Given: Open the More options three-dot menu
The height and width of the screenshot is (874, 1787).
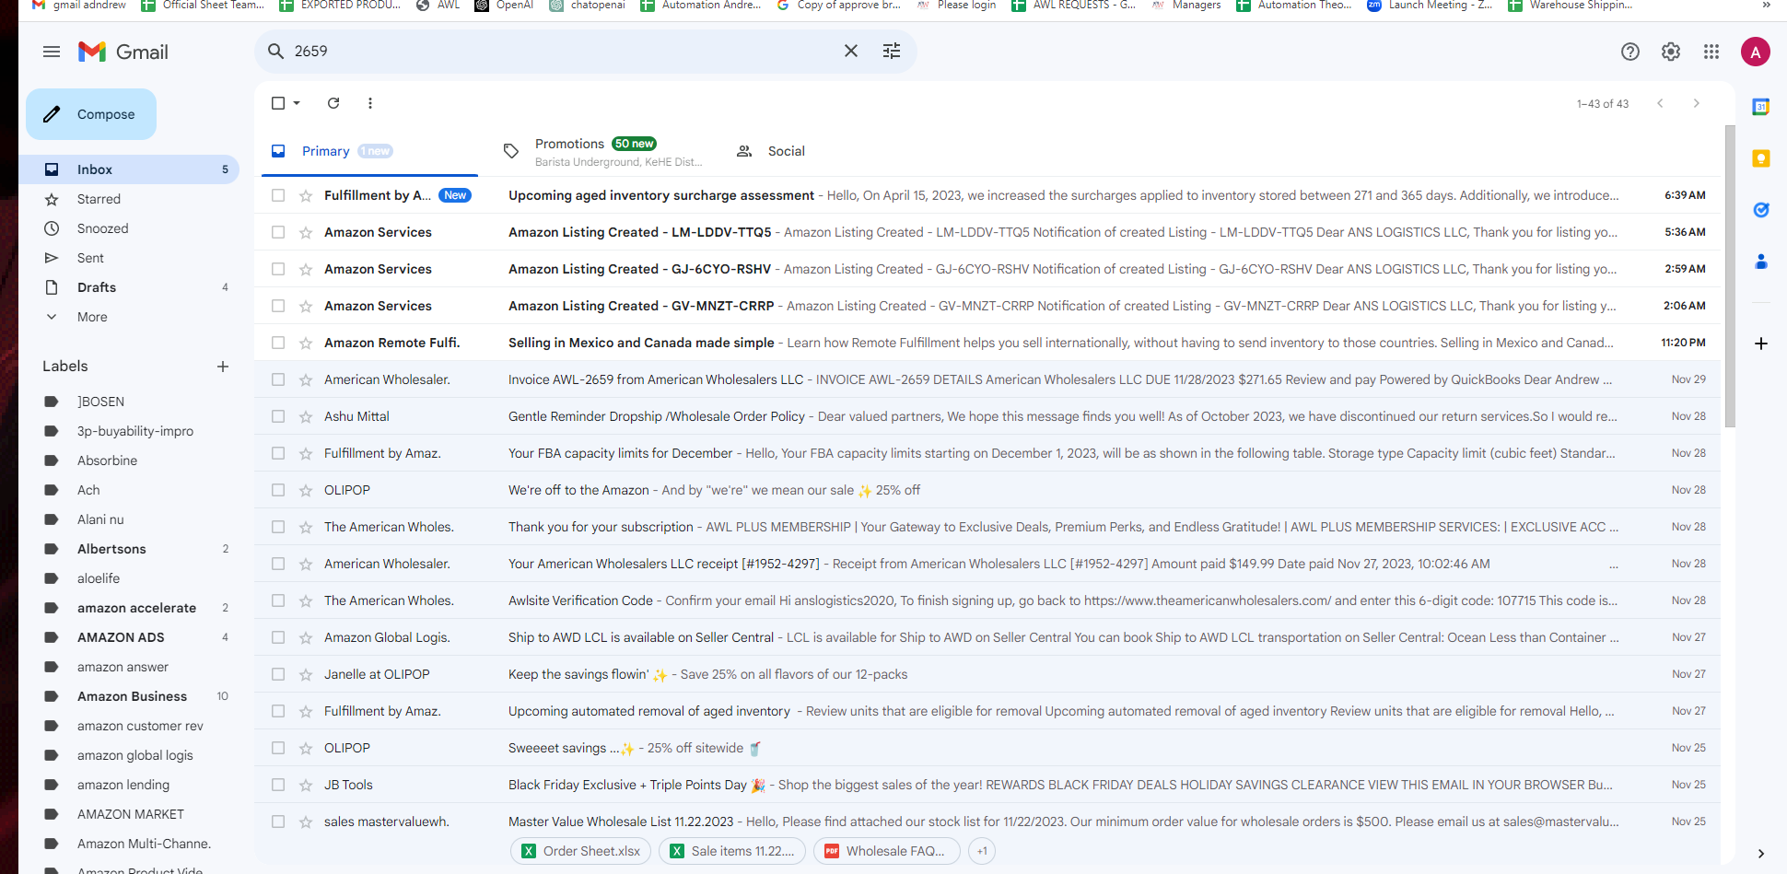Looking at the screenshot, I should tap(370, 103).
